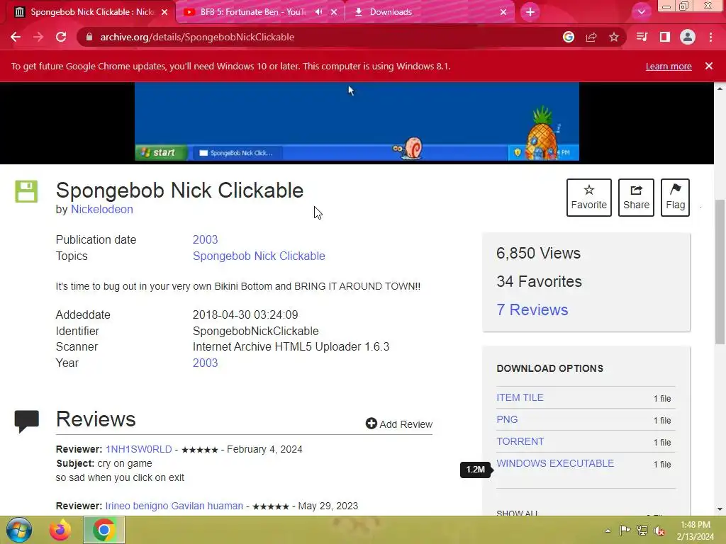This screenshot has width=726, height=544.
Task: Select the Addeddate value 2018-04-30 03:24:09
Action: 245,314
